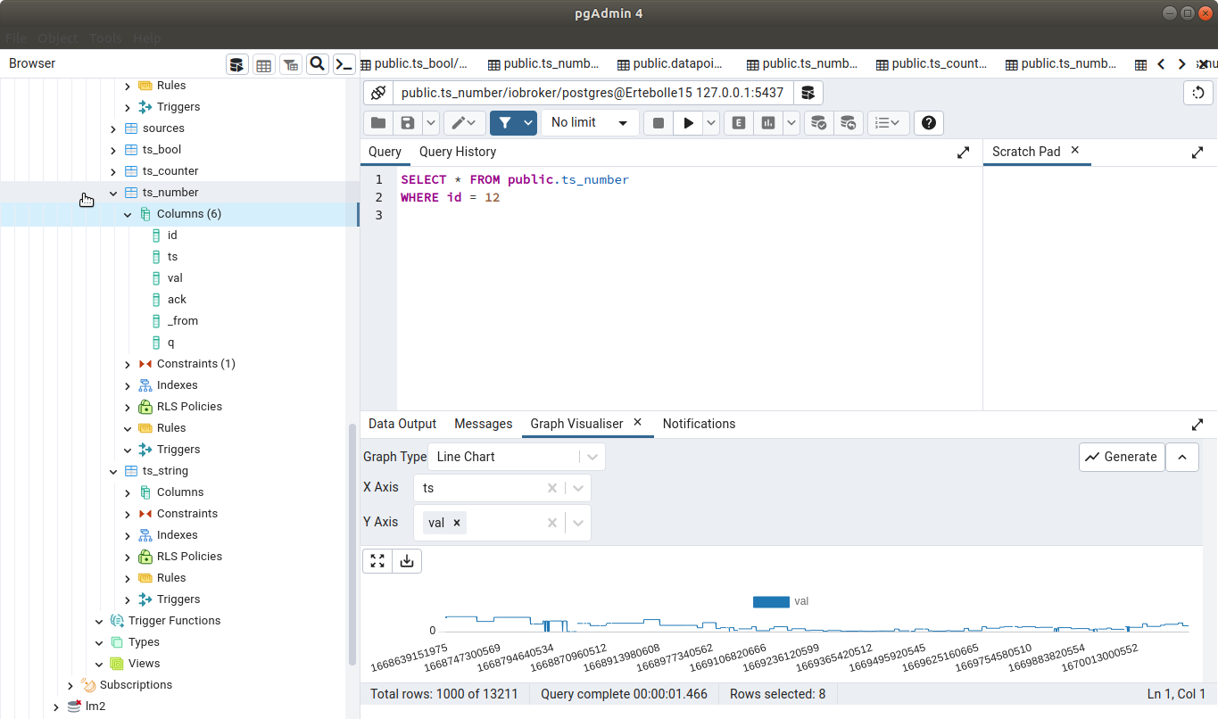
Task: Open the execute options dropdown arrow
Action: (711, 123)
